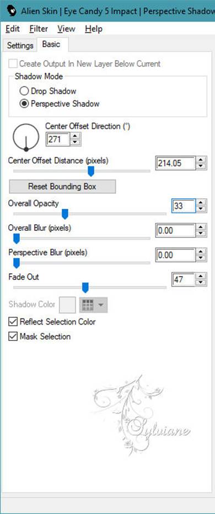Open the Shadow Color grid palette icon
Screen dimensions: 215x514
point(88,305)
